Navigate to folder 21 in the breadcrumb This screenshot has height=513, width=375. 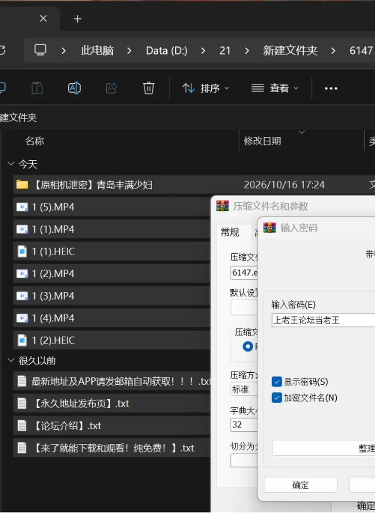[x=225, y=50]
